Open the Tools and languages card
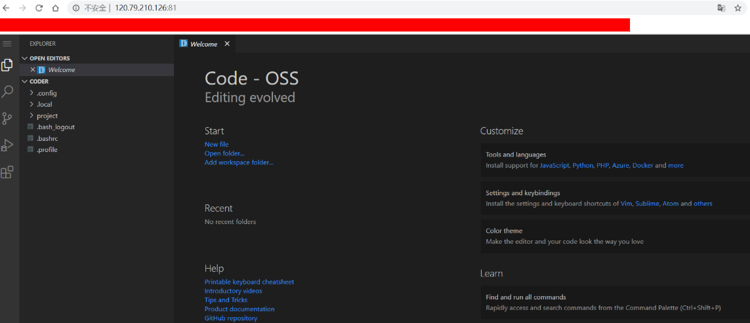 click(x=615, y=160)
